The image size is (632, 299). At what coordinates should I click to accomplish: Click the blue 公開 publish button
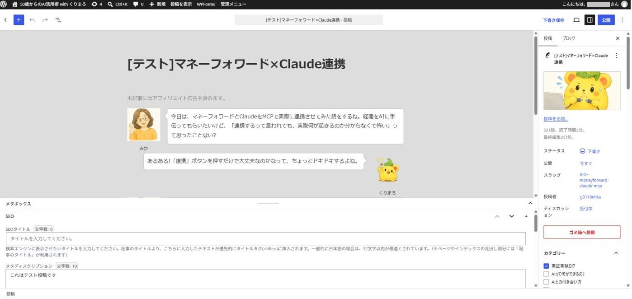click(606, 20)
